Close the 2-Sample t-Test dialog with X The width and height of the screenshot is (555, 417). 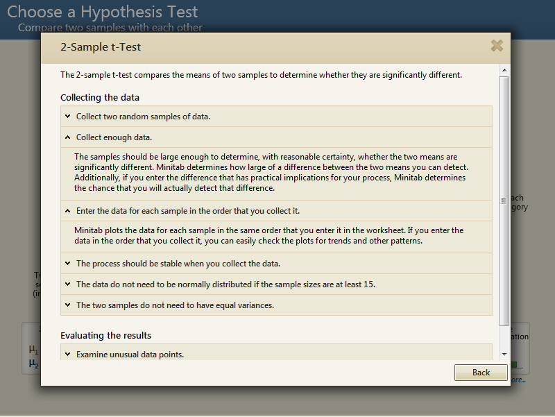[497, 46]
